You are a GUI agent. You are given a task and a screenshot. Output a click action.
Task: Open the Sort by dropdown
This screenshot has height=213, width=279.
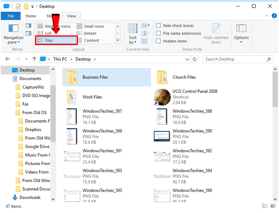tap(133, 34)
